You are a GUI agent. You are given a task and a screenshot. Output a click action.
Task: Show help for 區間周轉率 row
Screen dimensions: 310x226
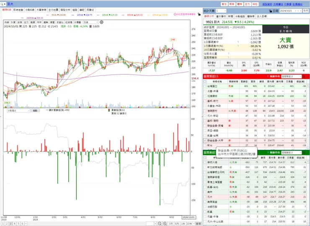pyautogui.click(x=229, y=57)
